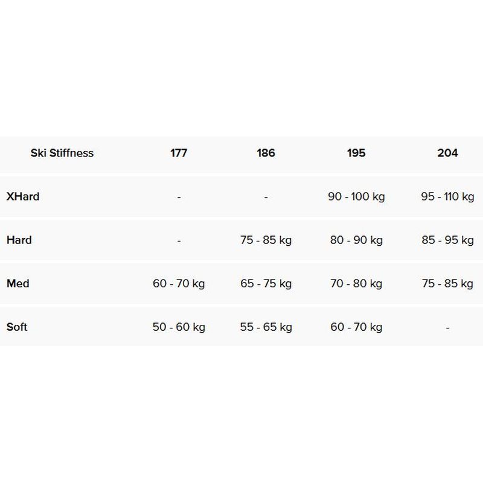Viewport: 483px width, 483px height.
Task: Select the 85 - 95 kg cell
Action: pos(447,240)
